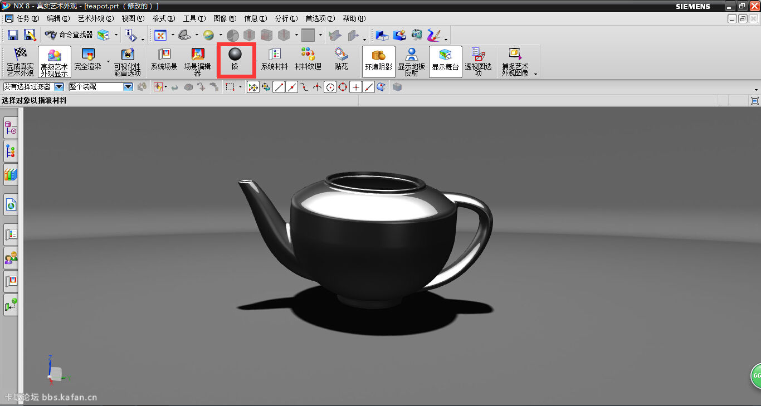Image resolution: width=761 pixels, height=406 pixels.
Task: Click 捕捉艺术外观图像 capture image icon
Action: pos(515,61)
